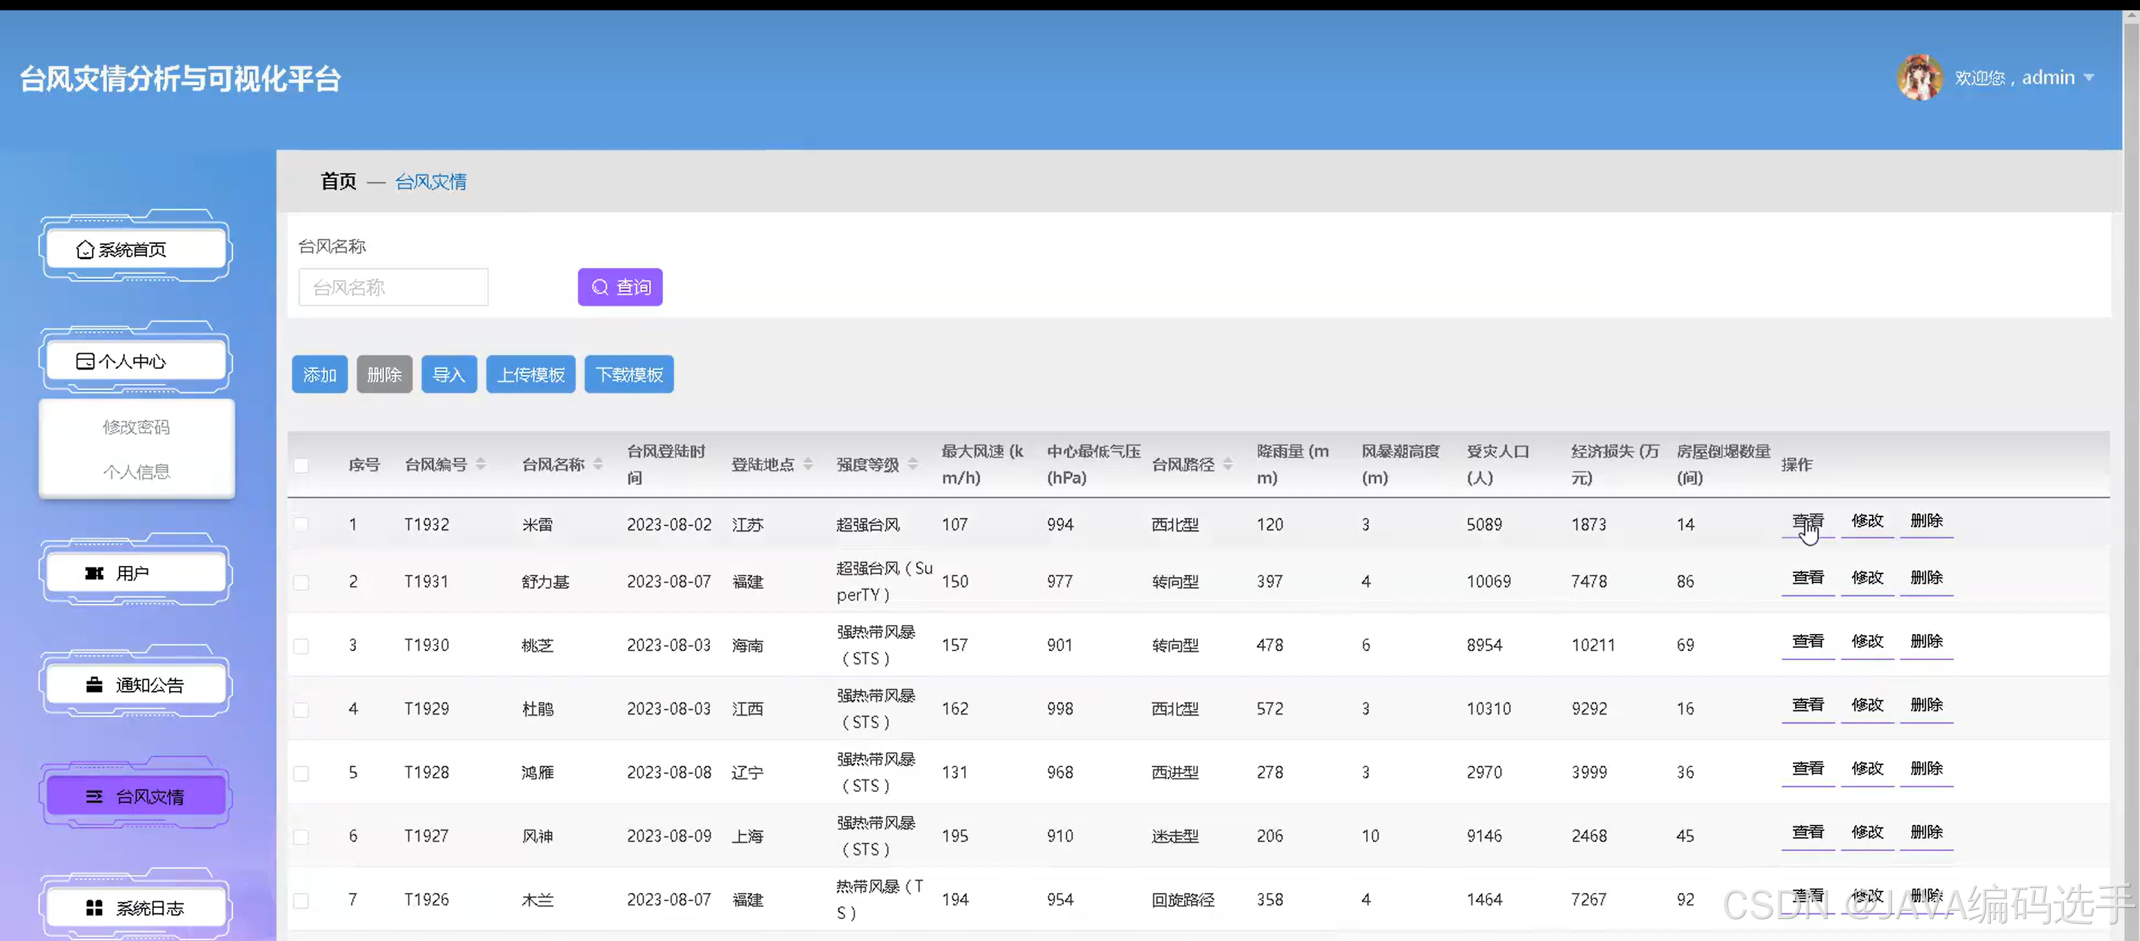Focus the 台风名称 search input field
Screen dimensions: 2140x941
[x=393, y=287]
